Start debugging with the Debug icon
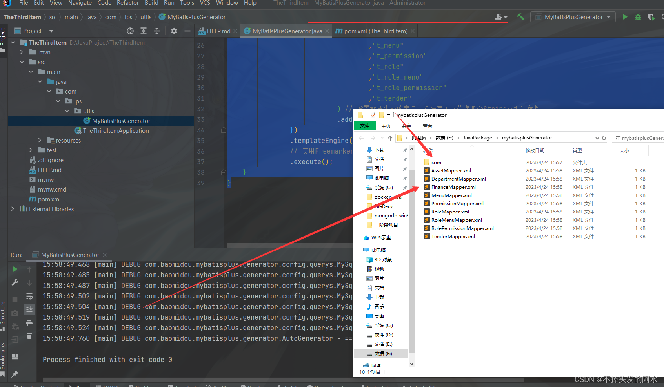This screenshot has height=387, width=664. 638,17
